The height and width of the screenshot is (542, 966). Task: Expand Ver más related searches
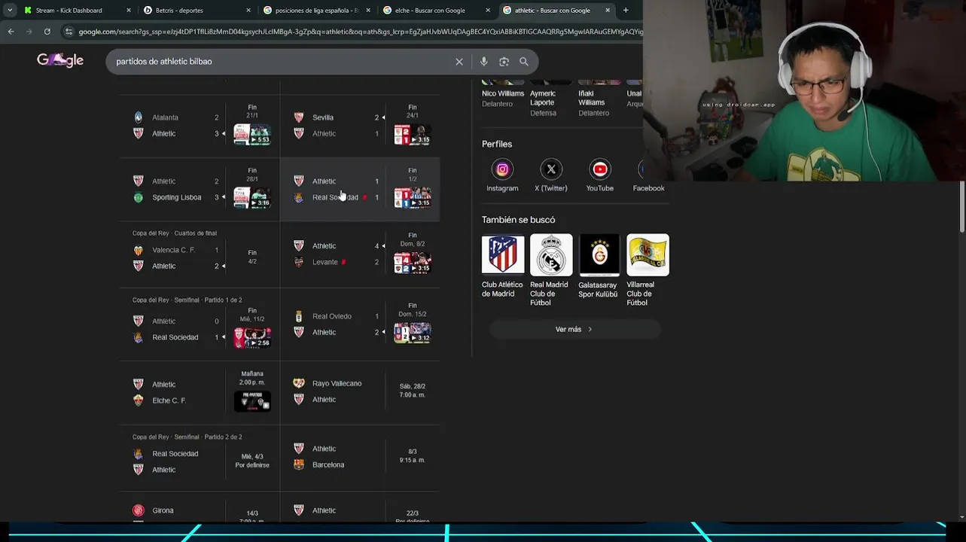574,329
